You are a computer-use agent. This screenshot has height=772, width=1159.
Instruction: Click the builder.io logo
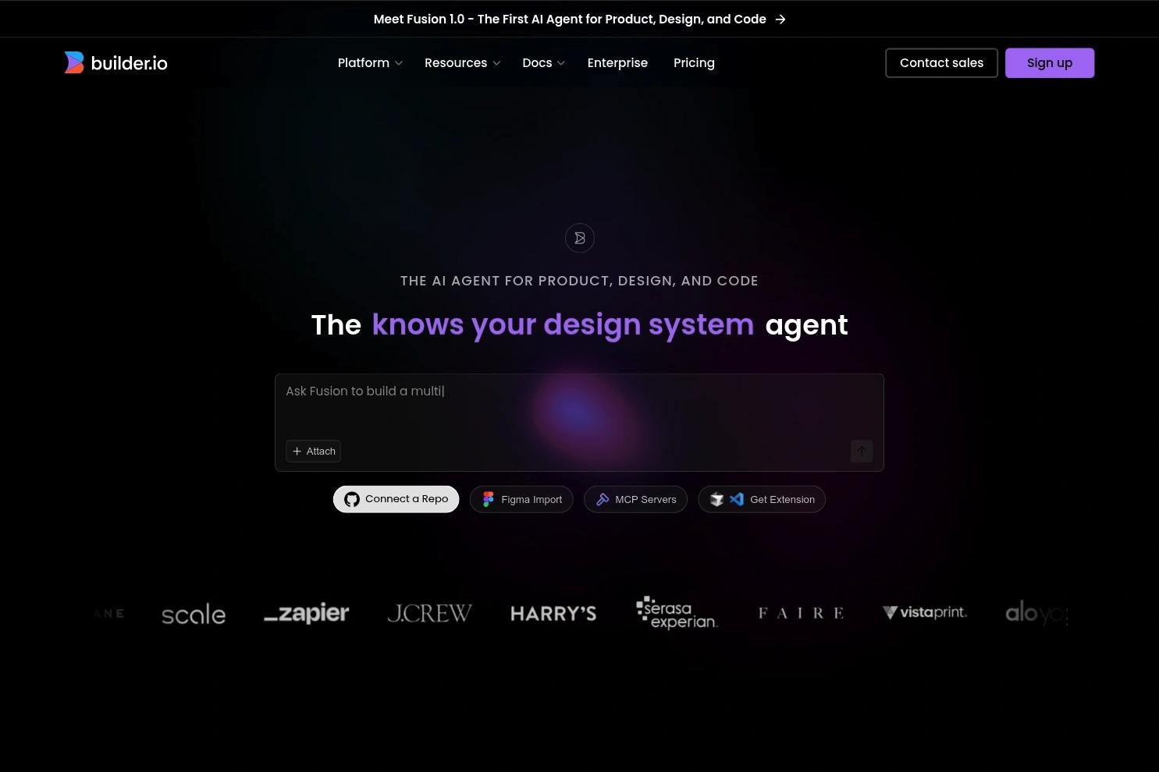pos(116,62)
